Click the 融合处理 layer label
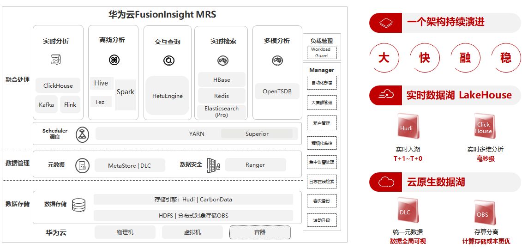Image resolution: width=522 pixels, height=249 pixels. (18, 79)
